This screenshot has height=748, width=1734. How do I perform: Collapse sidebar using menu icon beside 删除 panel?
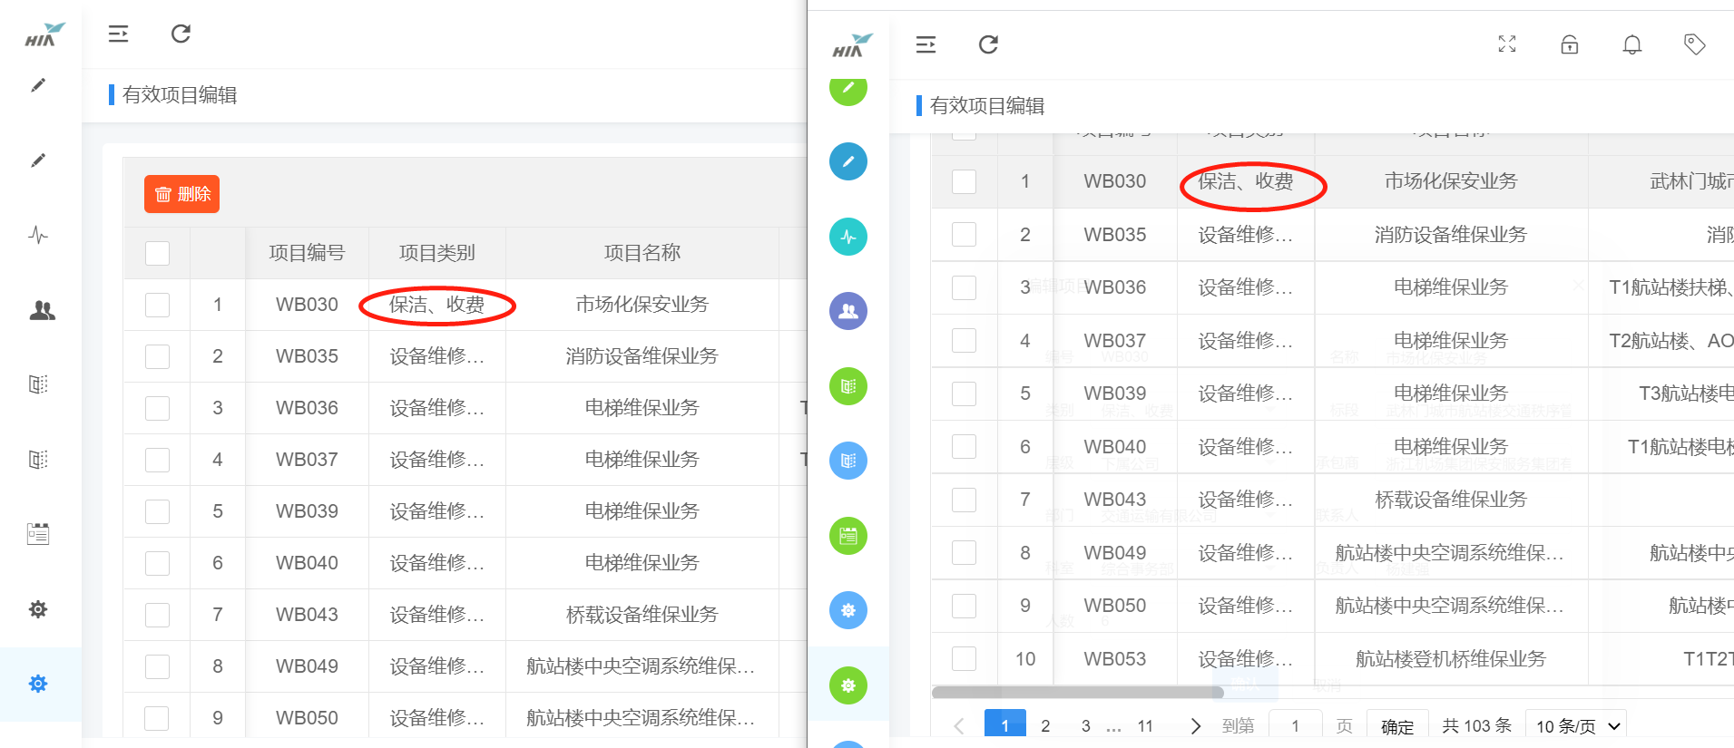tap(118, 34)
